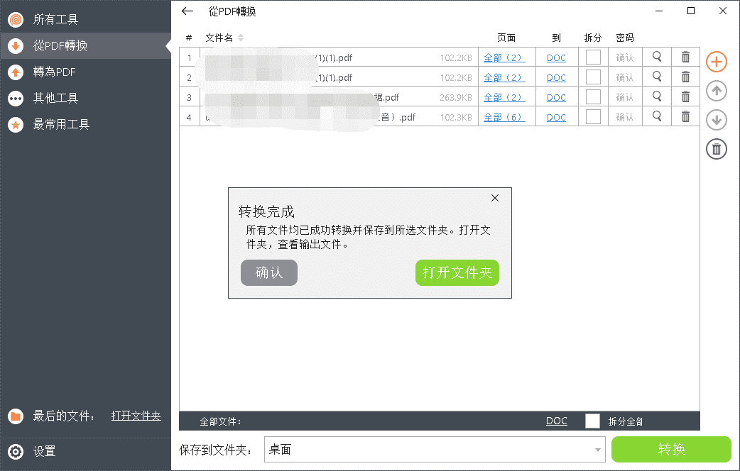
Task: Click the 页面 column header
Action: pos(506,38)
